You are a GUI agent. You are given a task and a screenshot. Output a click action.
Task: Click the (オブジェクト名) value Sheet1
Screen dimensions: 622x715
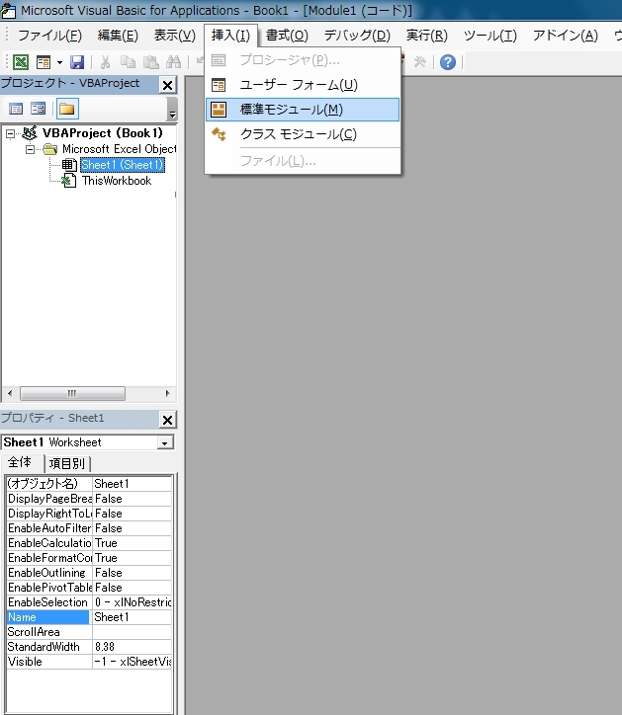[x=132, y=483]
